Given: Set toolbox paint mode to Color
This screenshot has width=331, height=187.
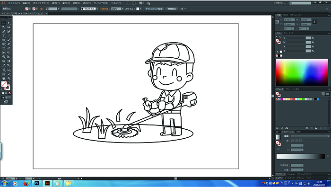Looking at the screenshot, I should pyautogui.click(x=3, y=93).
